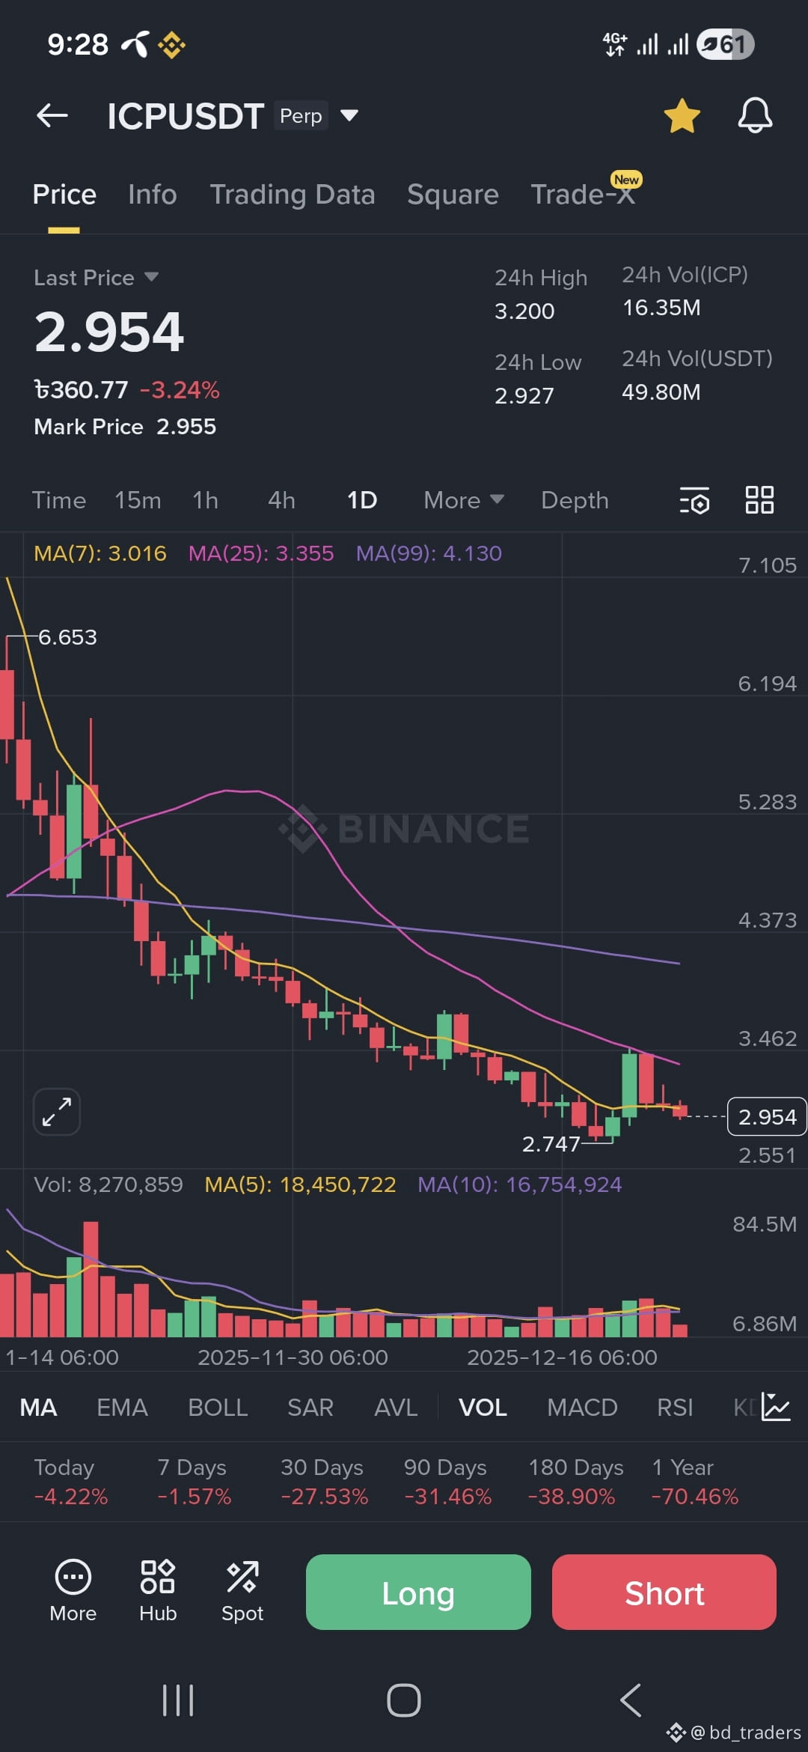Image resolution: width=808 pixels, height=1752 pixels.
Task: Open price alert bell icon
Action: pos(755,115)
